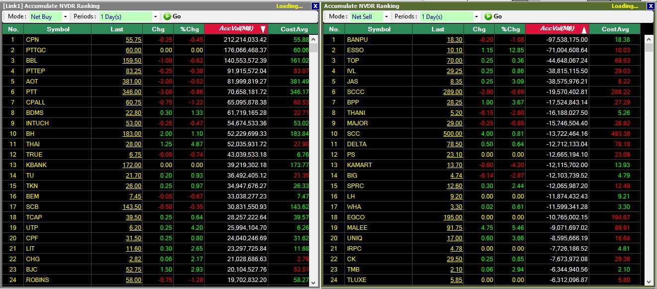Click the green Go icon in Link1 panel
The image size is (657, 289).
tap(167, 16)
